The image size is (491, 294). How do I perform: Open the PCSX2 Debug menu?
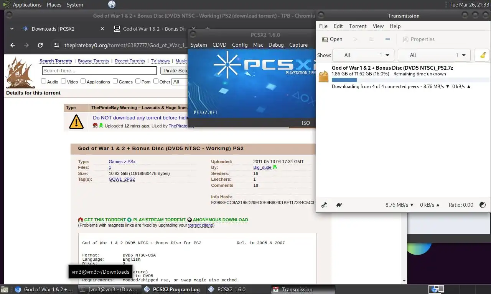[276, 45]
